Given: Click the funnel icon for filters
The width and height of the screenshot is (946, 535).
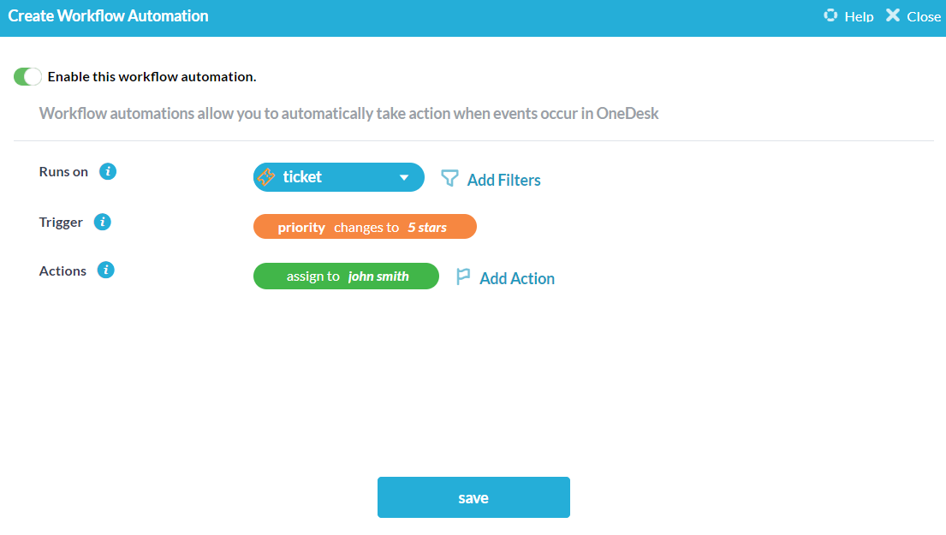Looking at the screenshot, I should [x=449, y=178].
